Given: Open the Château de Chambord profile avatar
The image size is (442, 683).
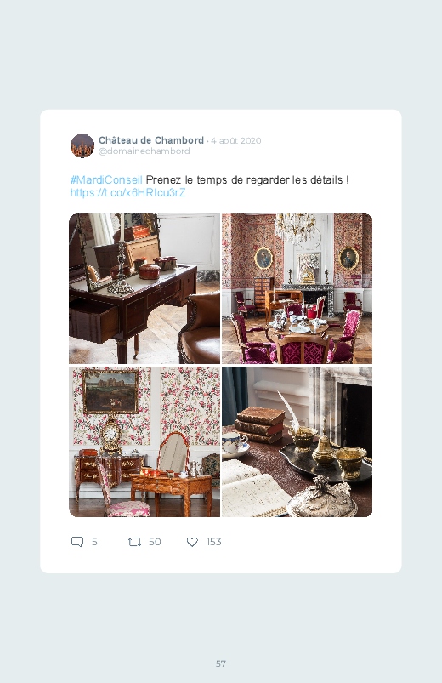Looking at the screenshot, I should (82, 145).
